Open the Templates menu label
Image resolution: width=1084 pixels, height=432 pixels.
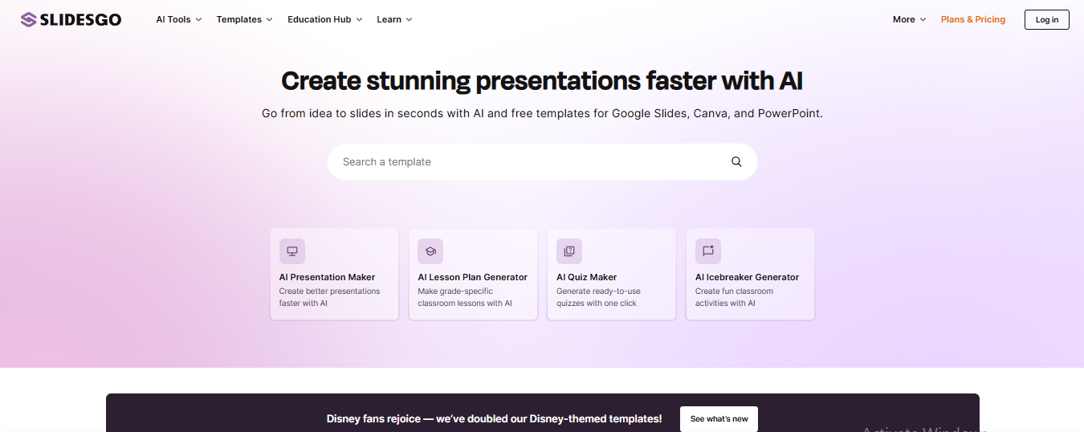(x=239, y=19)
